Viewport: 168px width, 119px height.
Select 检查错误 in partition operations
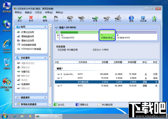[x=25, y=84]
